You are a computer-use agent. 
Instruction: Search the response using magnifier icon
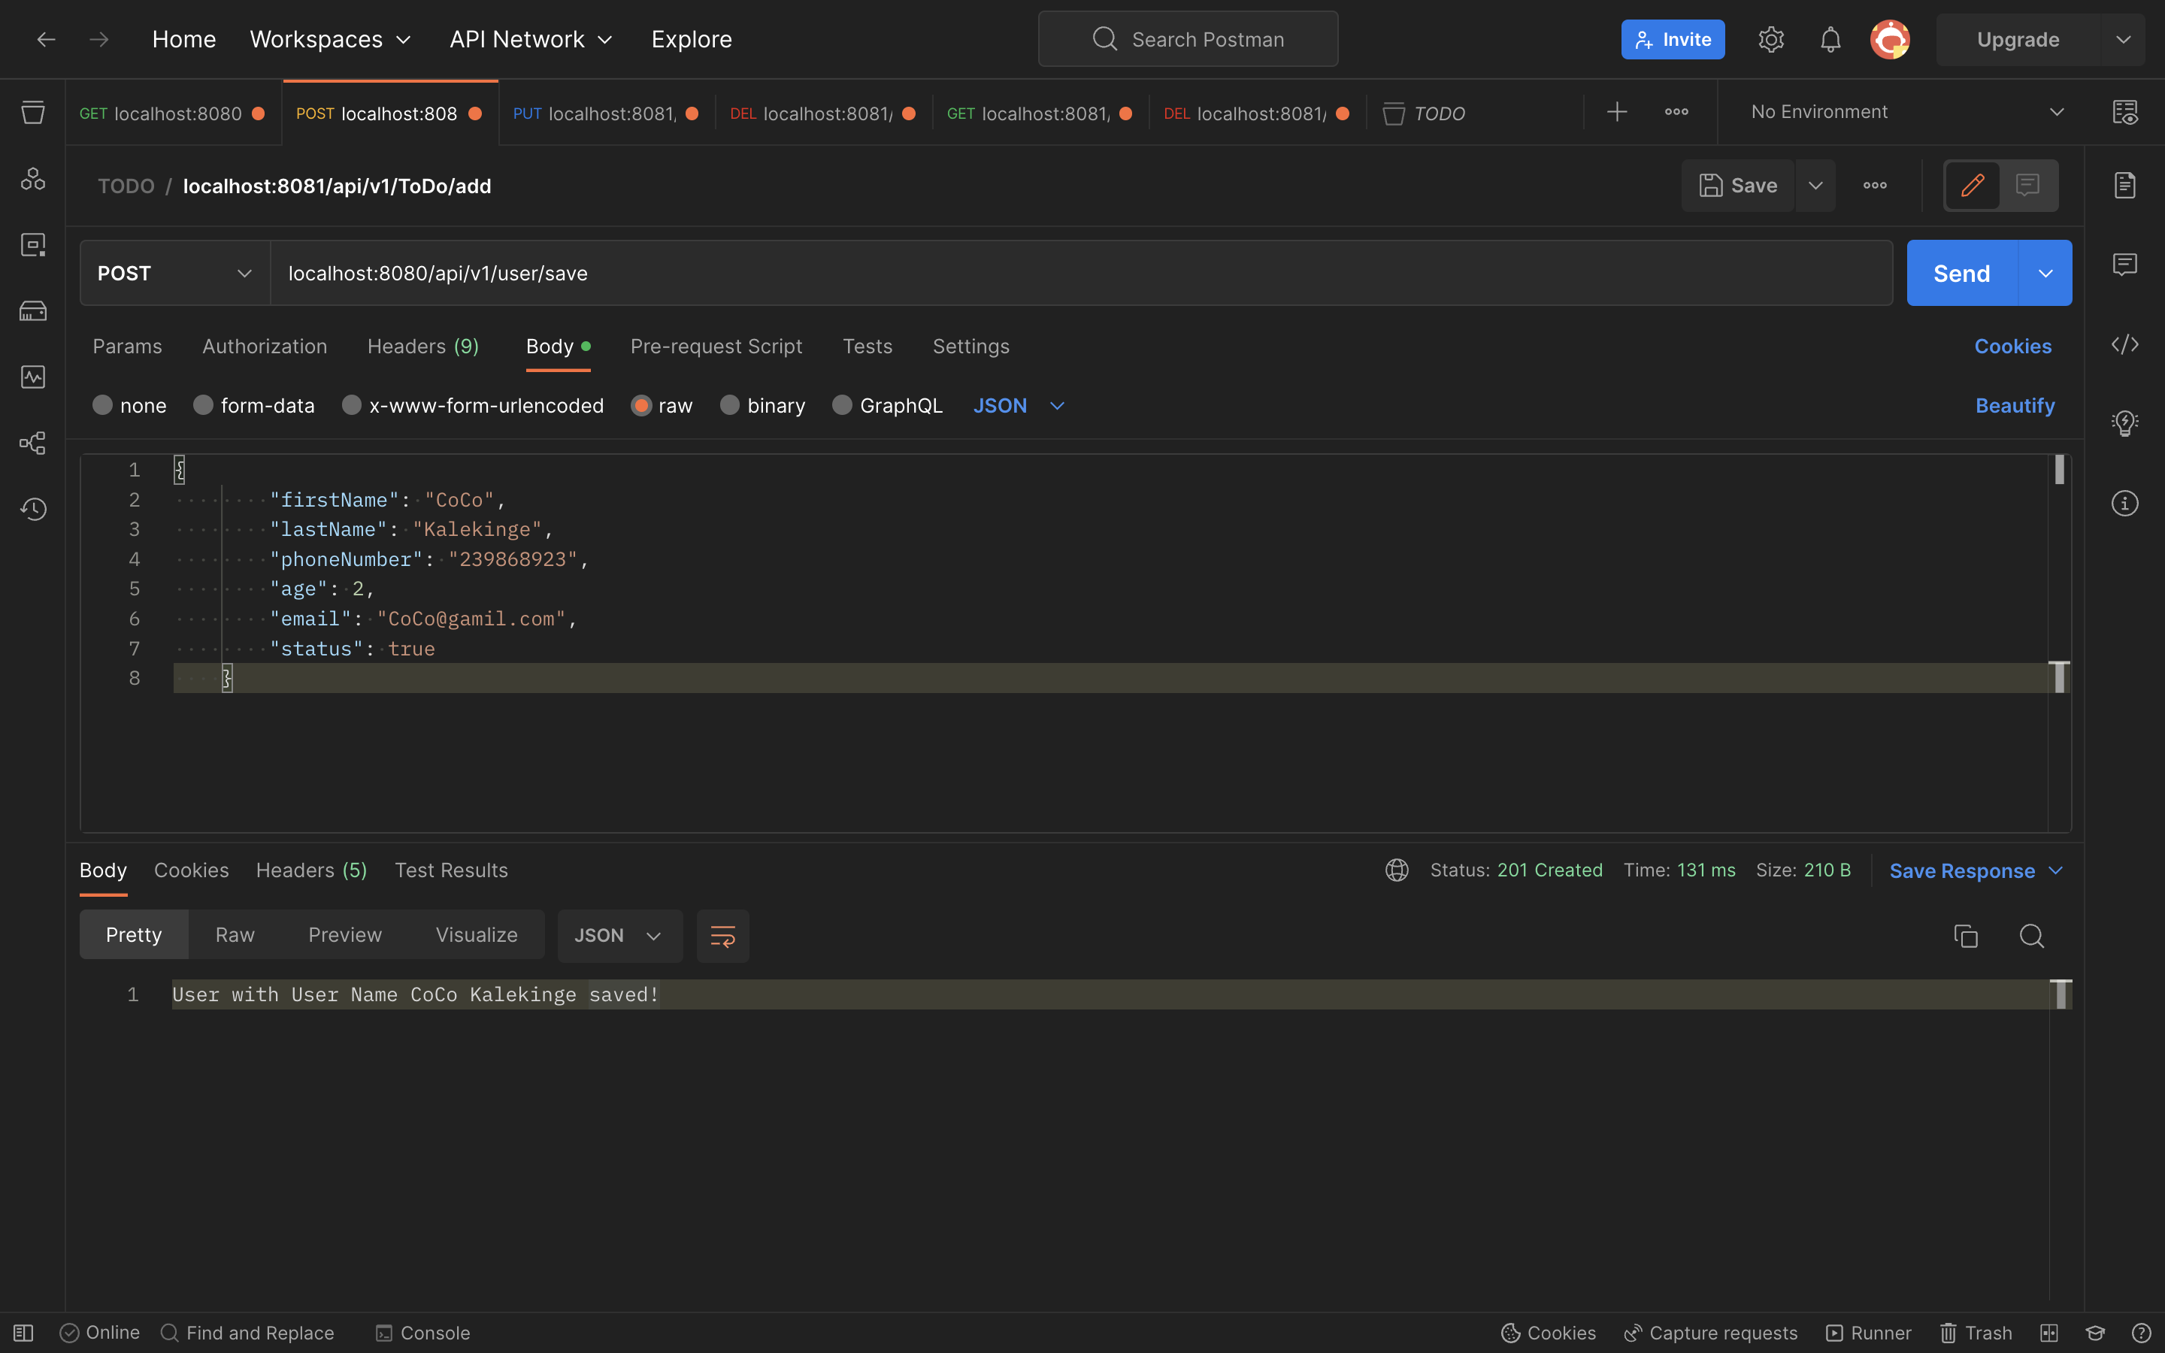[x=2032, y=936]
